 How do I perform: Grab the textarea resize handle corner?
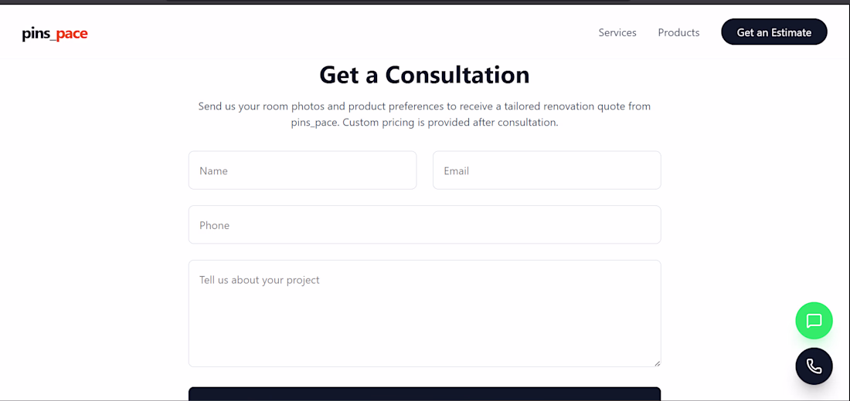point(657,363)
